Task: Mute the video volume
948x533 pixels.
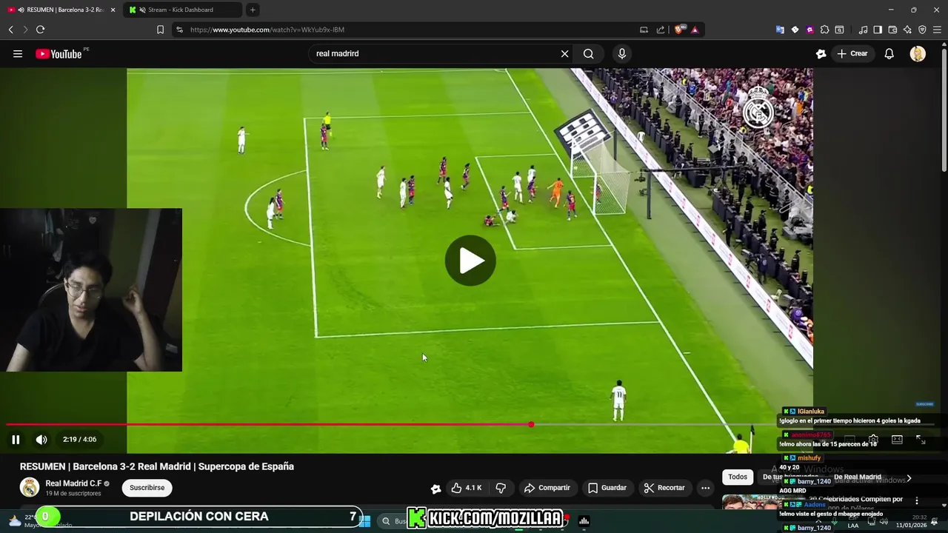Action: [41, 440]
